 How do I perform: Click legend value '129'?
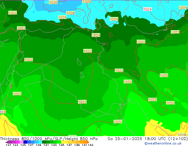38,145
